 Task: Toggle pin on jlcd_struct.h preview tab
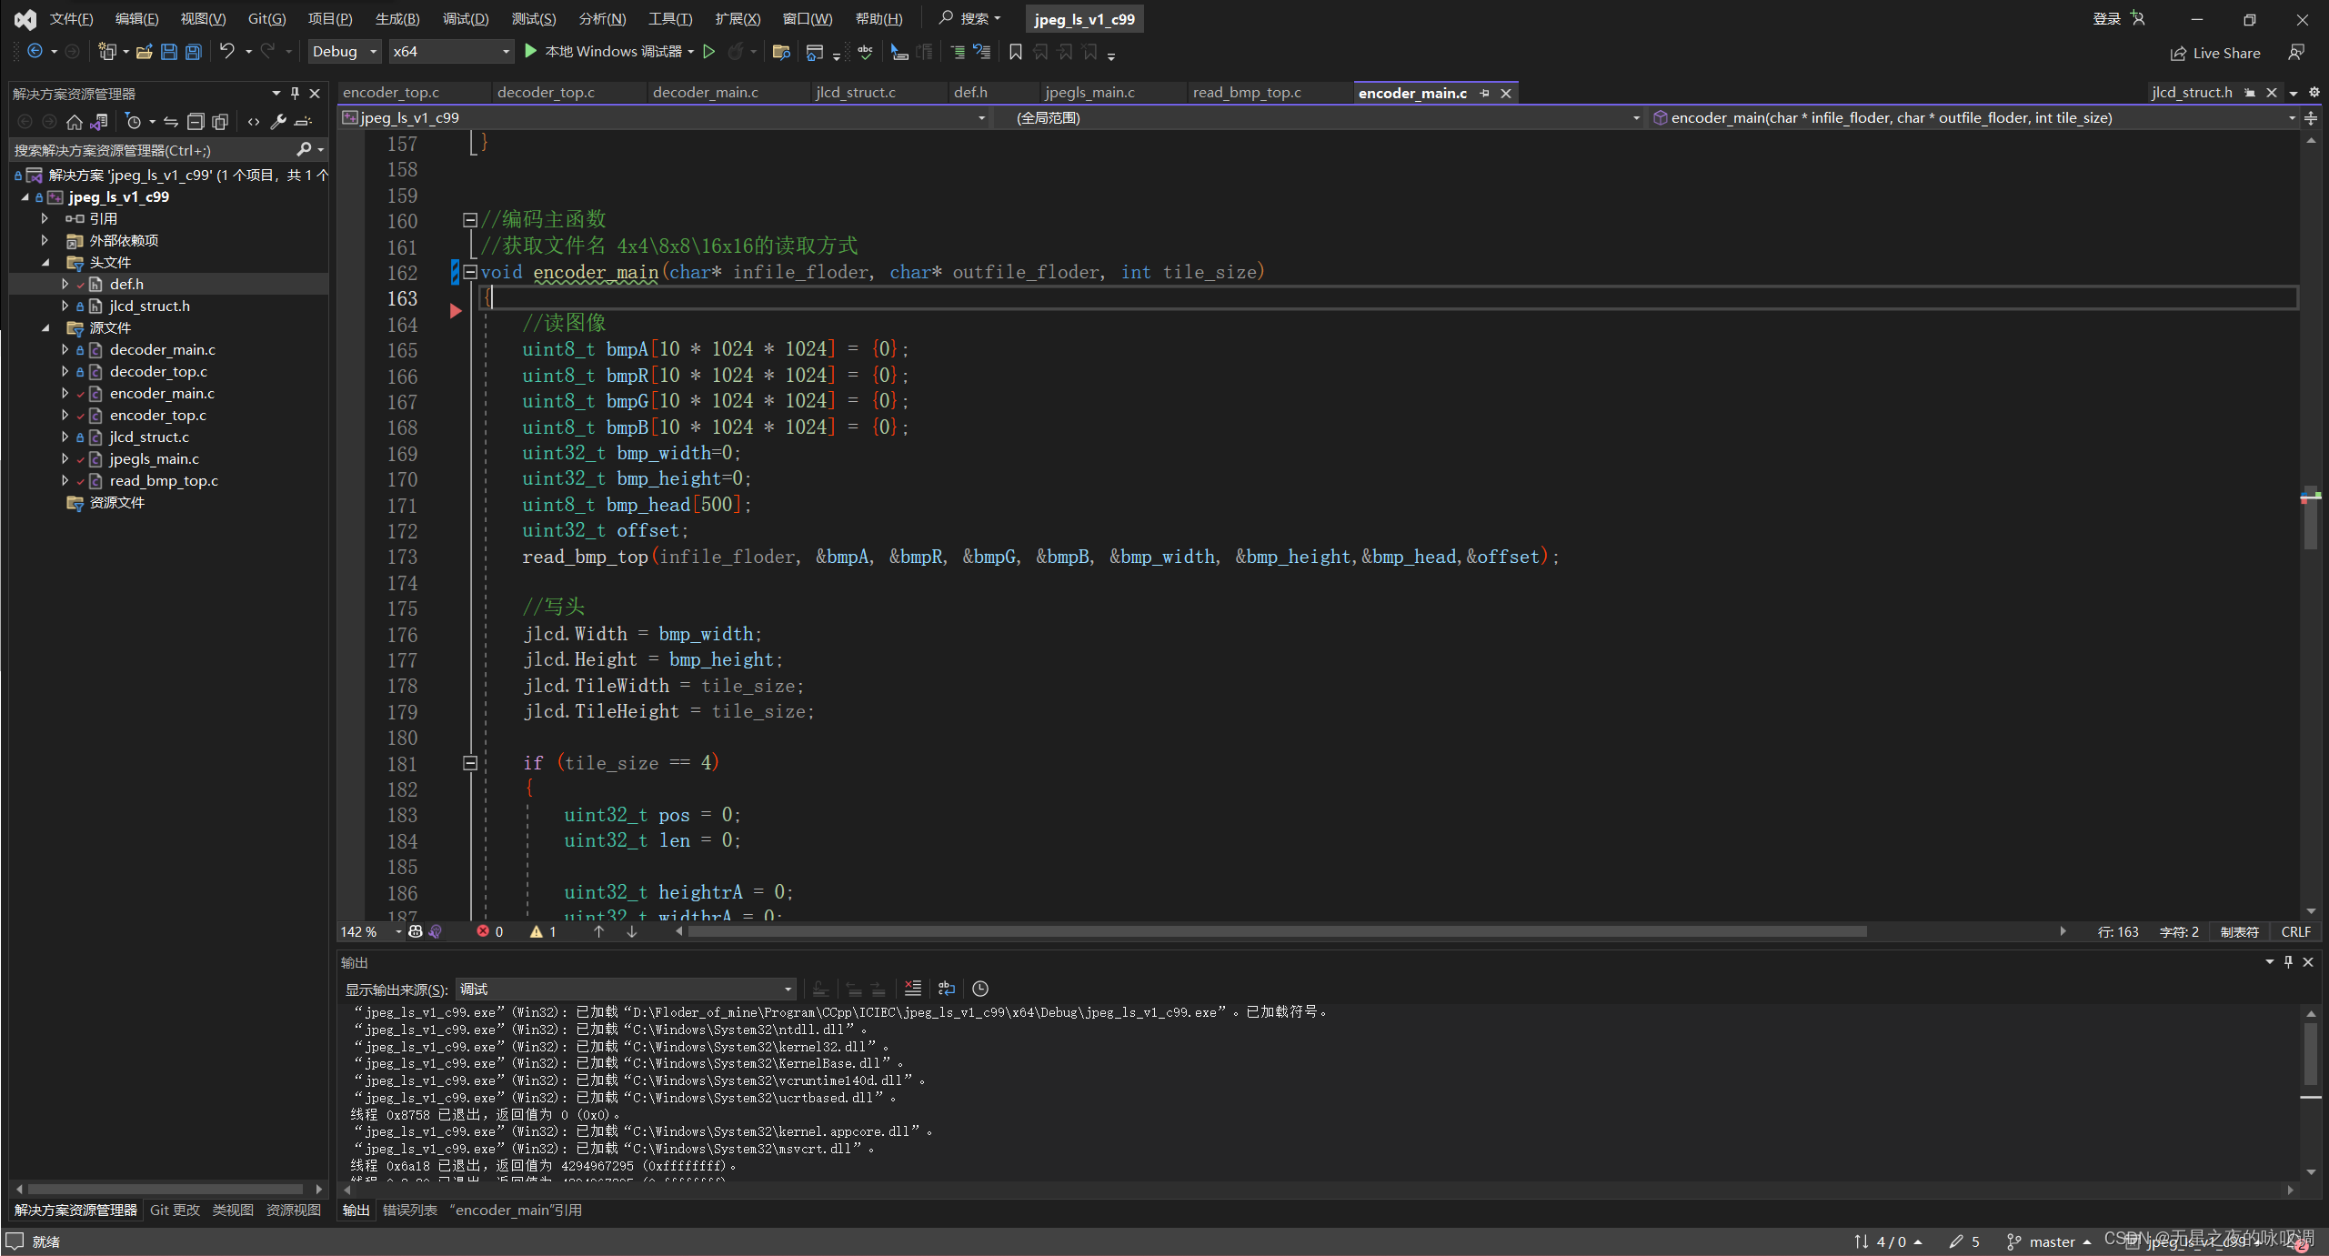coord(2250,93)
